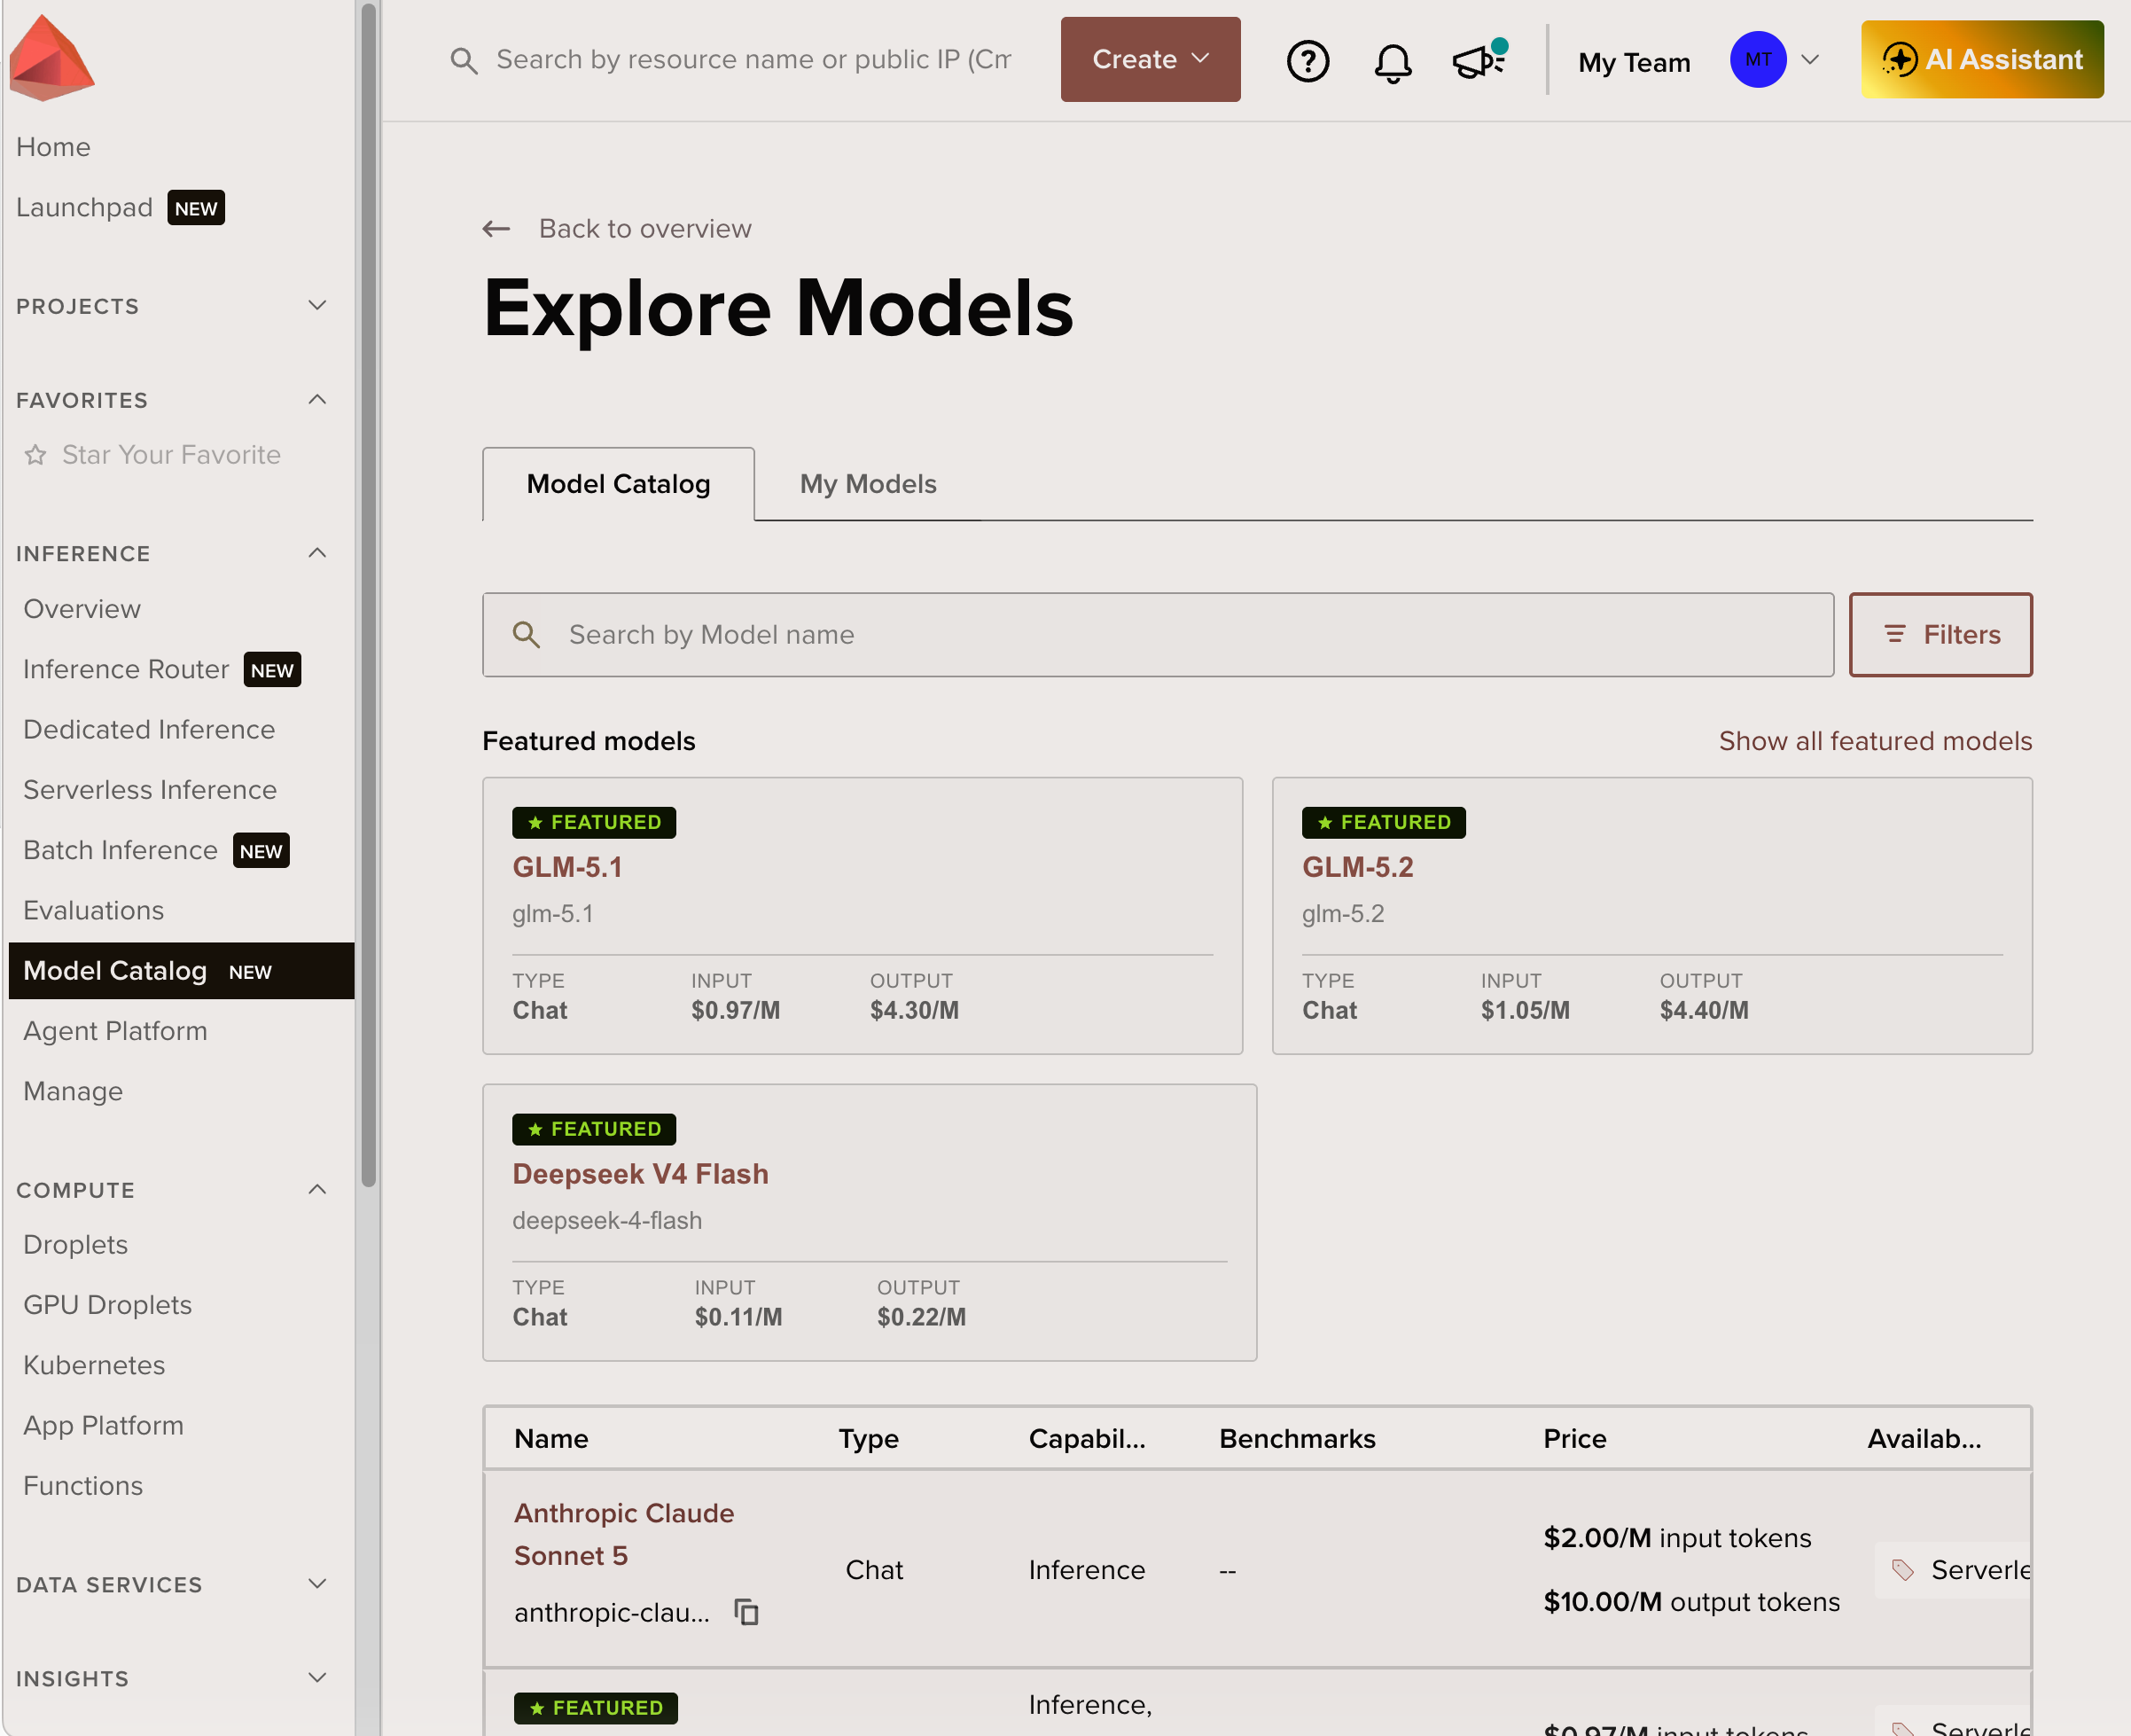This screenshot has height=1736, width=2131.
Task: Open Functions in sidebar
Action: coord(83,1486)
